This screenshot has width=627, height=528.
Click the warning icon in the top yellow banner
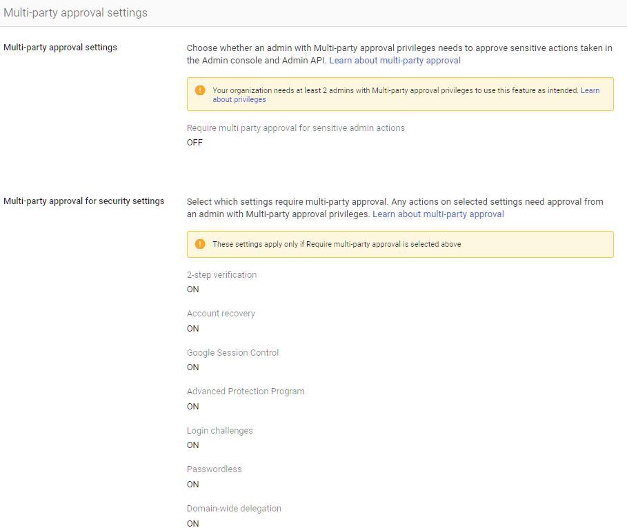200,90
